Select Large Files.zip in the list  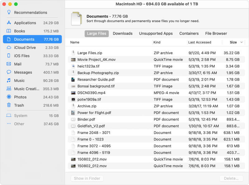90,53
